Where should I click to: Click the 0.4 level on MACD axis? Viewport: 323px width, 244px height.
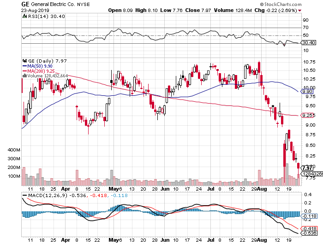[308, 194]
